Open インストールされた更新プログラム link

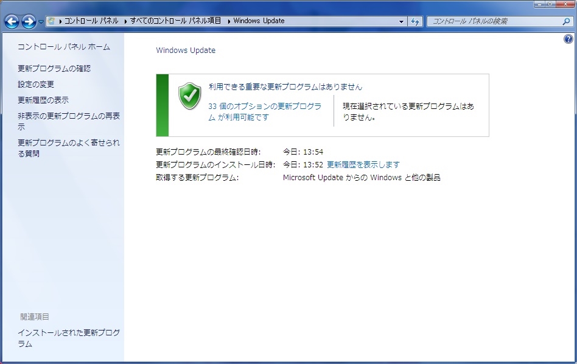[69, 338]
